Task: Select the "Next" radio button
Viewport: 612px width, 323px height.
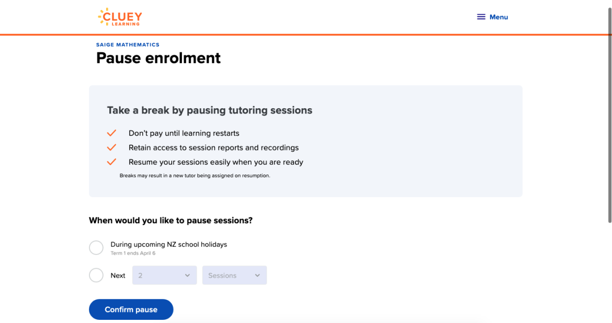Action: pos(96,275)
